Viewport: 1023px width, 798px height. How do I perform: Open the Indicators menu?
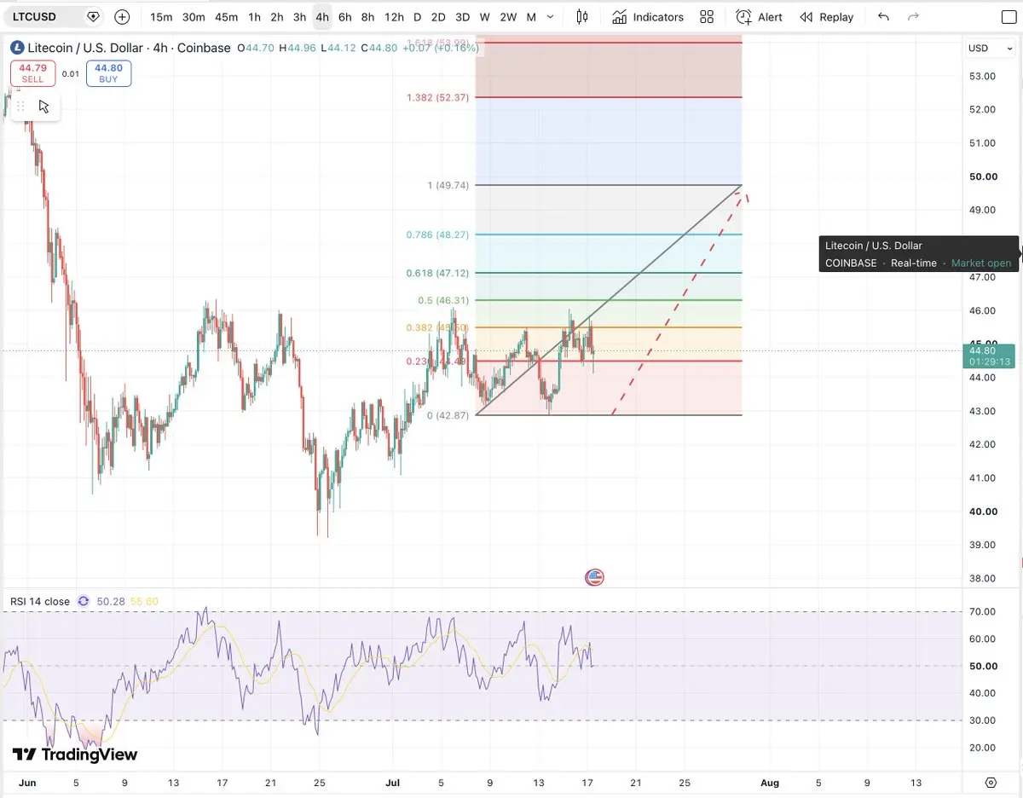point(648,17)
